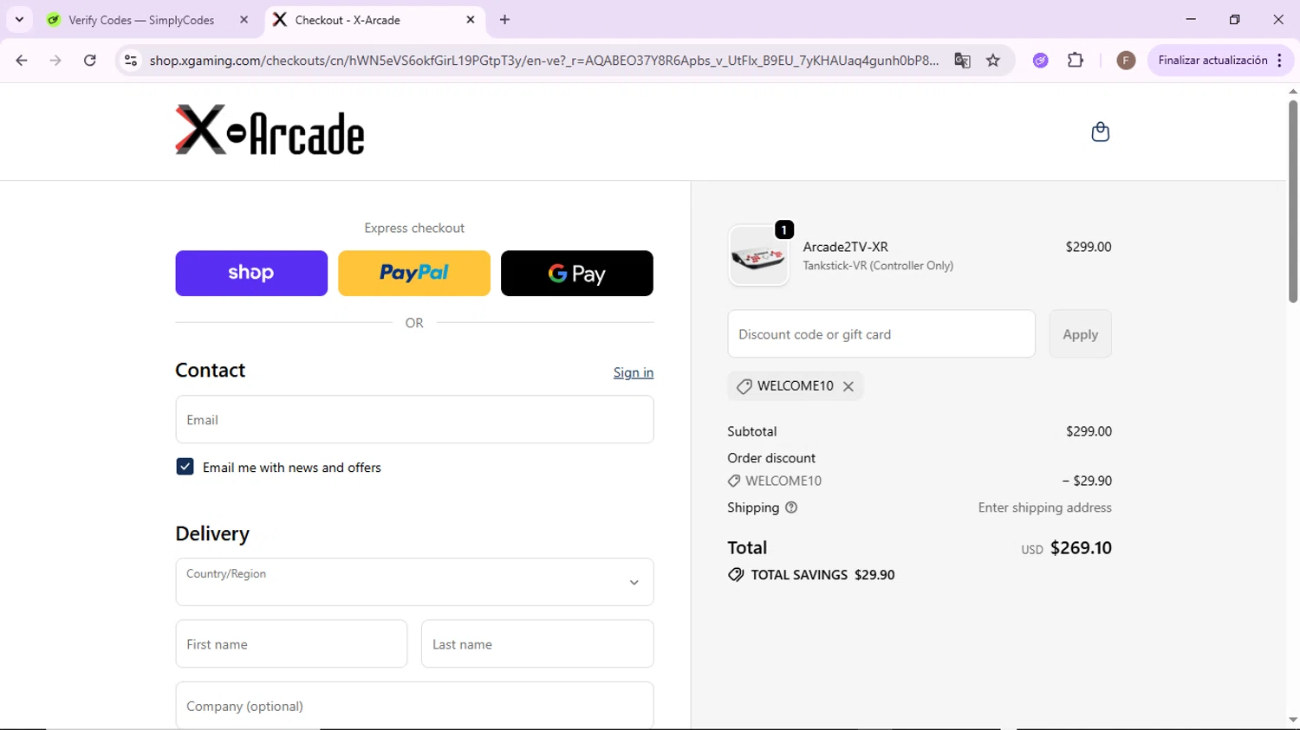Click the Arcade2TV-XR product thumbnail
The height and width of the screenshot is (730, 1300).
758,255
